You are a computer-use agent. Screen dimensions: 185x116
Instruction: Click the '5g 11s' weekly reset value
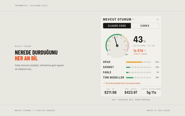151,93
